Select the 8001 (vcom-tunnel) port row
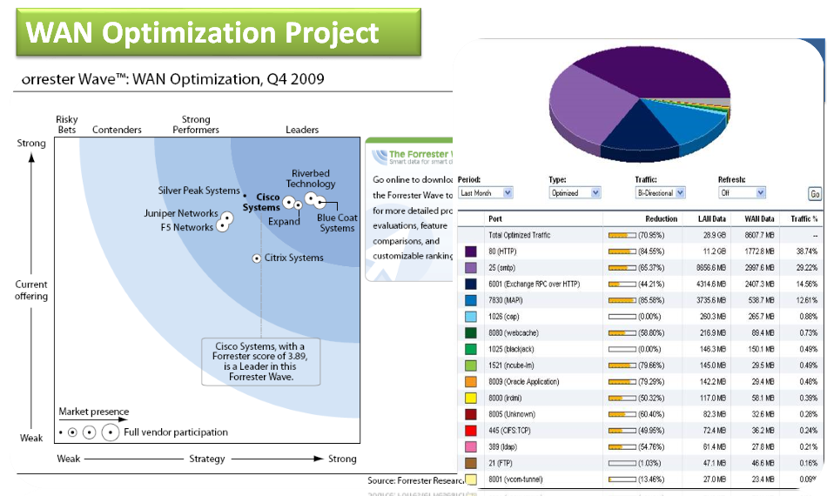The width and height of the screenshot is (827, 496). [x=639, y=479]
